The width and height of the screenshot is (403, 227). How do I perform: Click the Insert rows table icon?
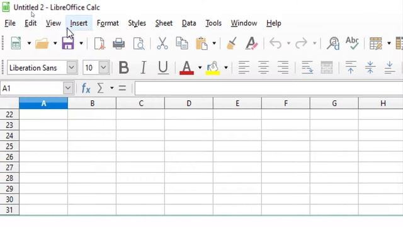pyautogui.click(x=376, y=44)
